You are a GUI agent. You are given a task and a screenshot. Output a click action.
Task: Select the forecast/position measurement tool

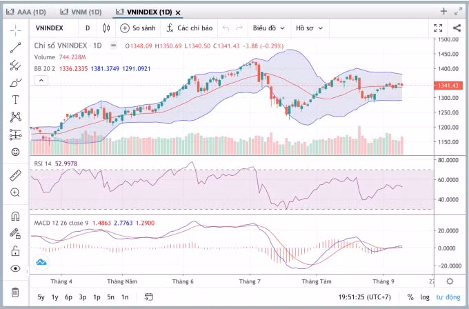16,134
